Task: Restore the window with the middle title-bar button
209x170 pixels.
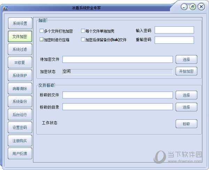Action: [193, 7]
